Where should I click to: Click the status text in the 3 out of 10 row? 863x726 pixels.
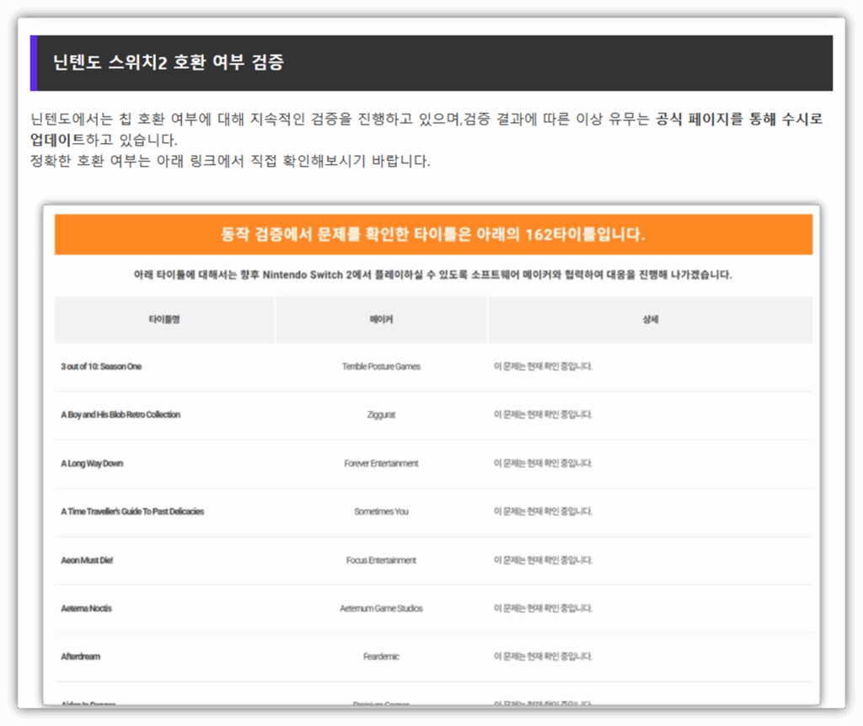click(543, 366)
